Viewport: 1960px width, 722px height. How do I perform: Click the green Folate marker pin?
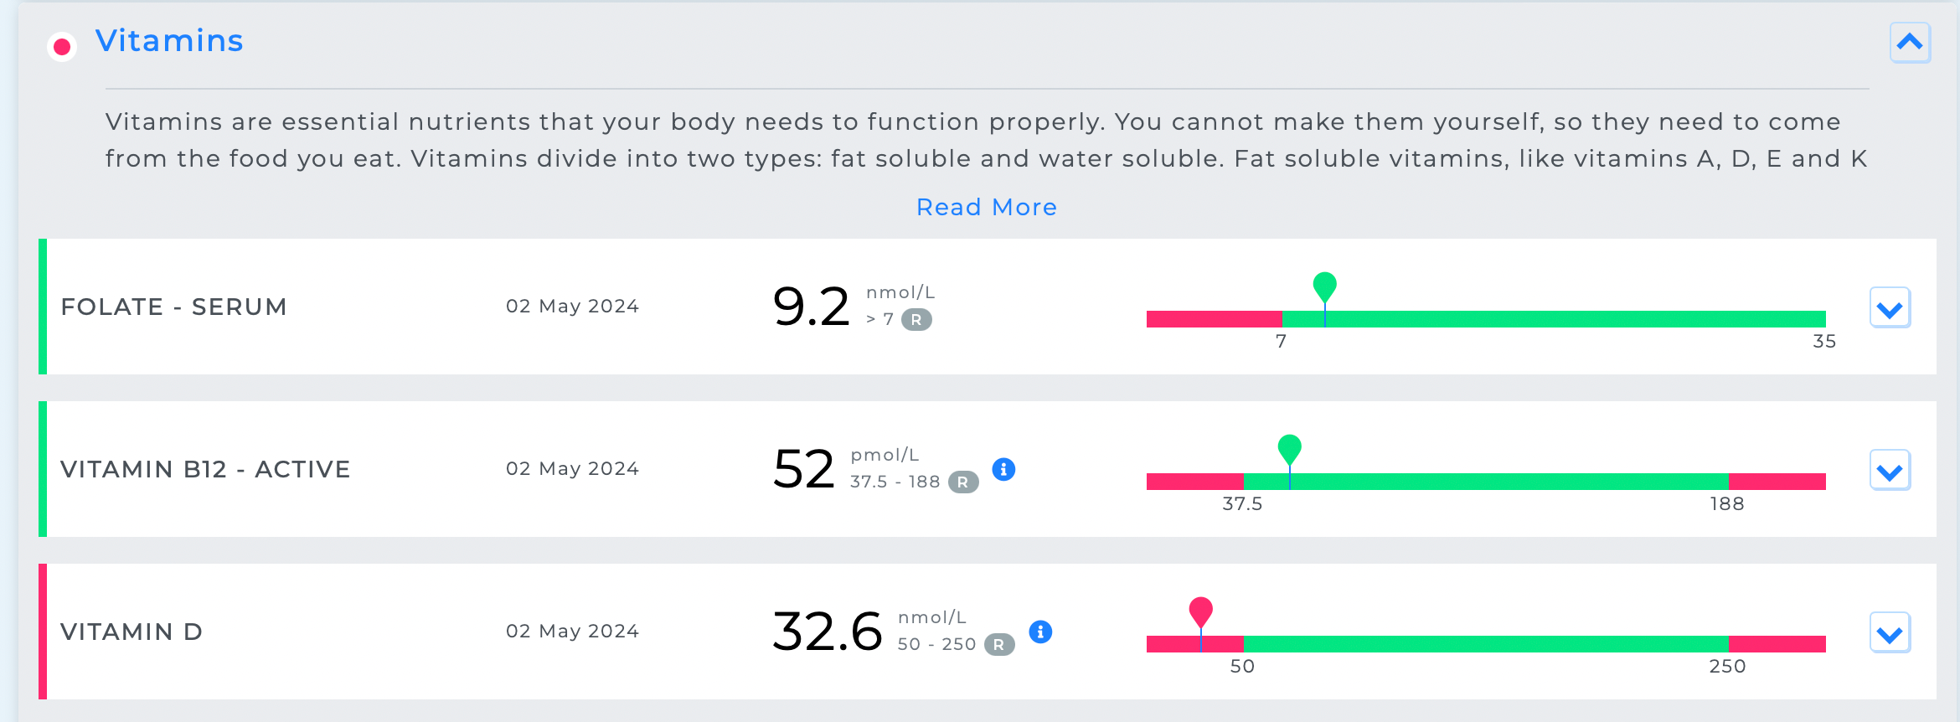pos(1324,286)
